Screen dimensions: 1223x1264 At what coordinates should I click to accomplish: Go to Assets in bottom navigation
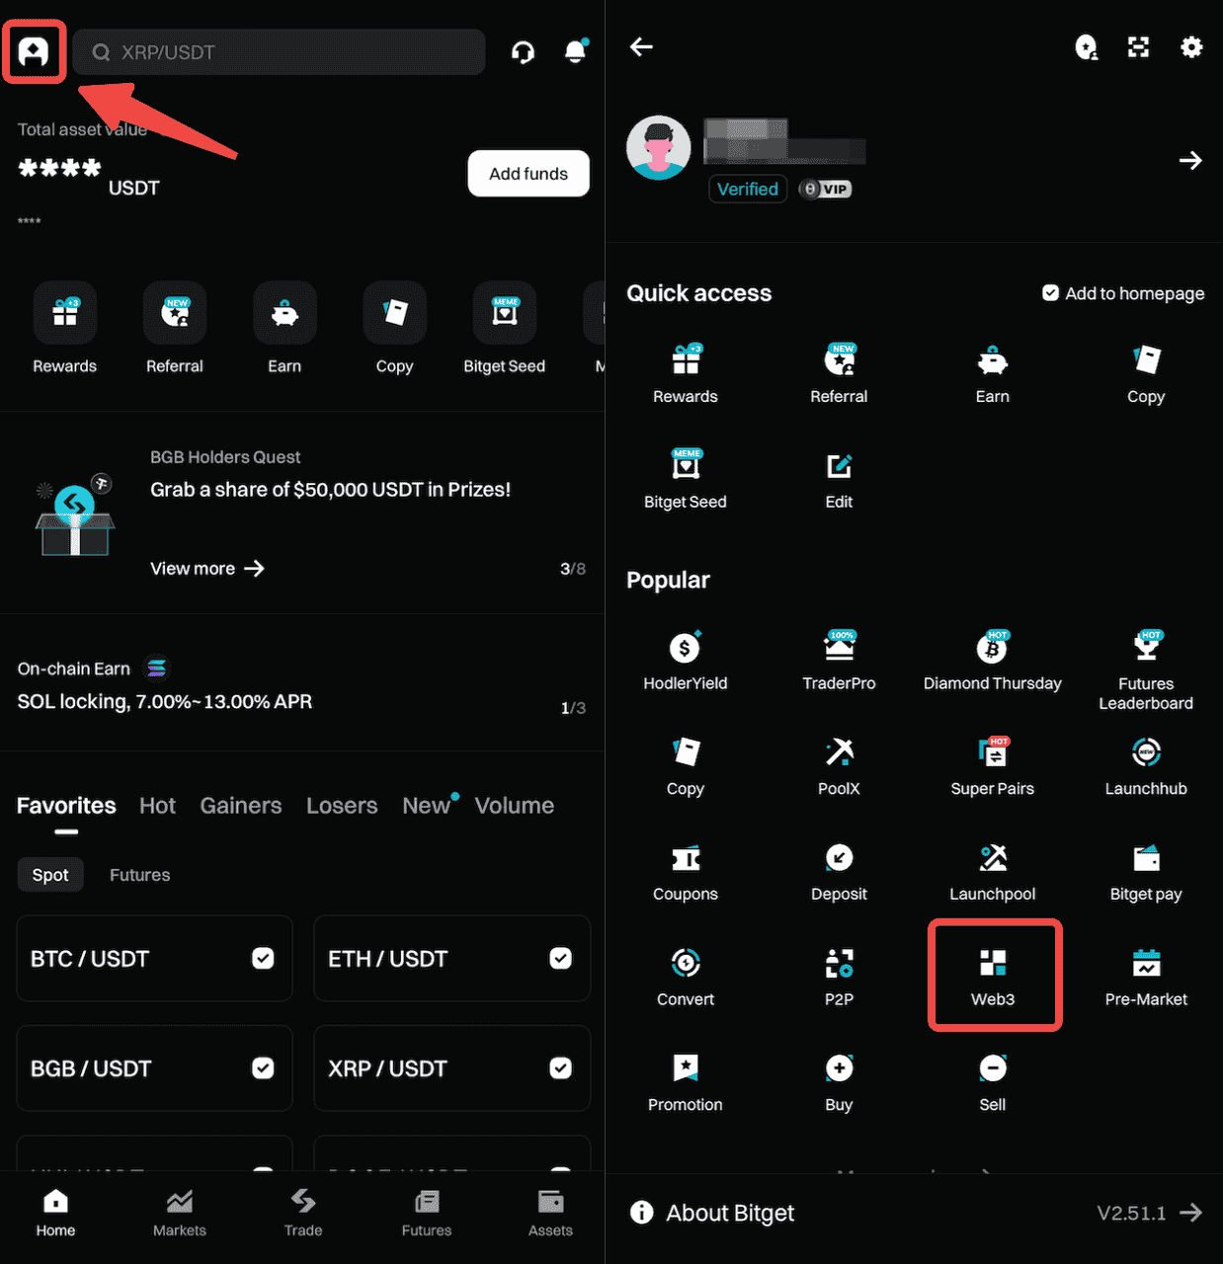[550, 1213]
